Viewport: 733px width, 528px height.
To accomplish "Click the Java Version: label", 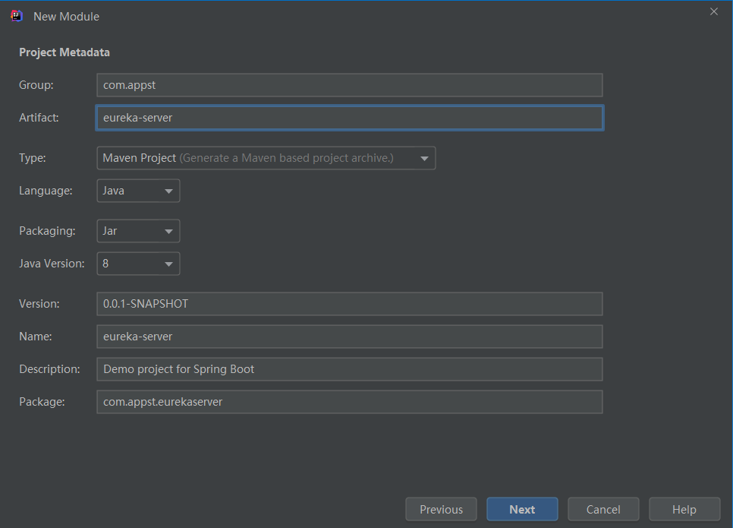I will [52, 264].
